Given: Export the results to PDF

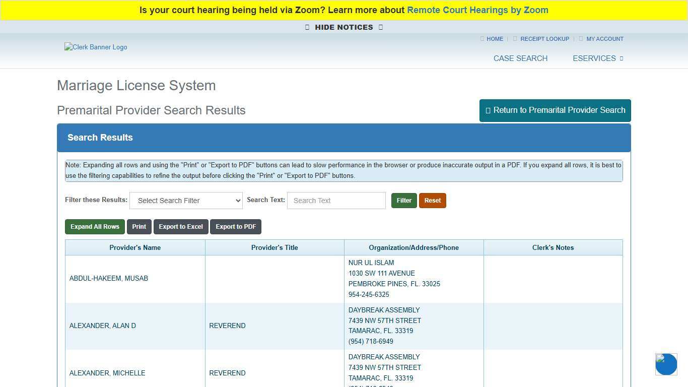Looking at the screenshot, I should click(236, 226).
